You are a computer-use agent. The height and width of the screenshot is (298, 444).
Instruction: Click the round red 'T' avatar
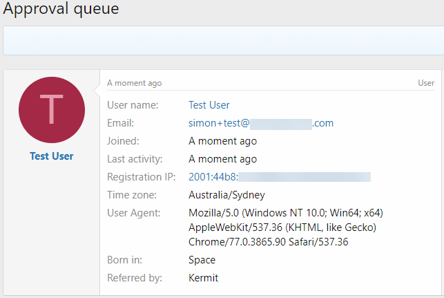pyautogui.click(x=52, y=110)
